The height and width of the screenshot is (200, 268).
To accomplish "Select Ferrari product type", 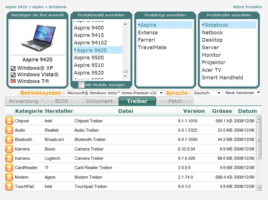I will tap(146, 40).
